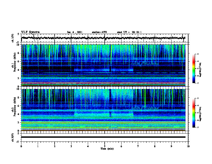The image size is (212, 164).
Task: Click the "-5" tick on ch.3(V) axis
Action: click(x=18, y=142)
